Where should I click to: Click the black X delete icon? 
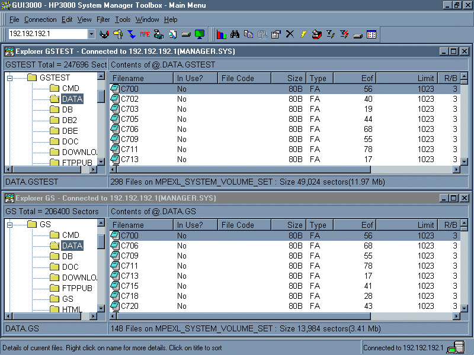pos(290,34)
